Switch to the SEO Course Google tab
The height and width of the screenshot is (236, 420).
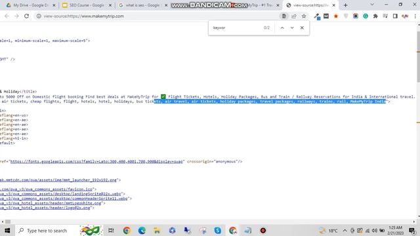(x=87, y=5)
